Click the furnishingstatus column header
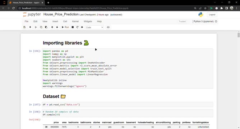This screenshot has height=129, width=240. click(200, 123)
